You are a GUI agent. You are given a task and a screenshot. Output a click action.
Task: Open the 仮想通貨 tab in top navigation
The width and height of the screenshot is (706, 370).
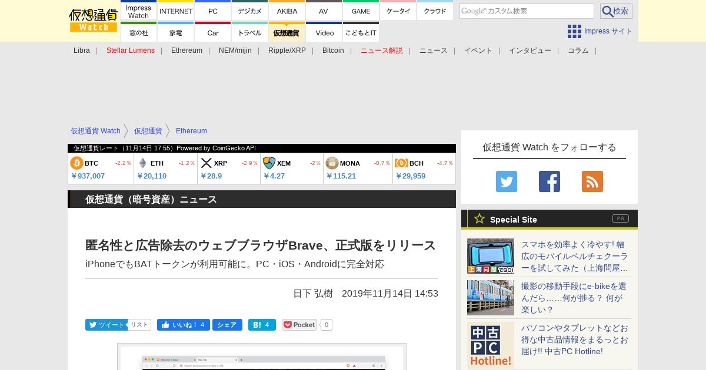287,32
